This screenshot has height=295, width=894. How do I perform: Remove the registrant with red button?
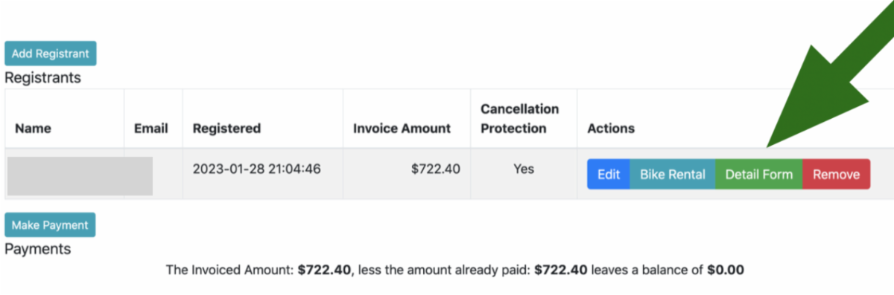tap(836, 175)
